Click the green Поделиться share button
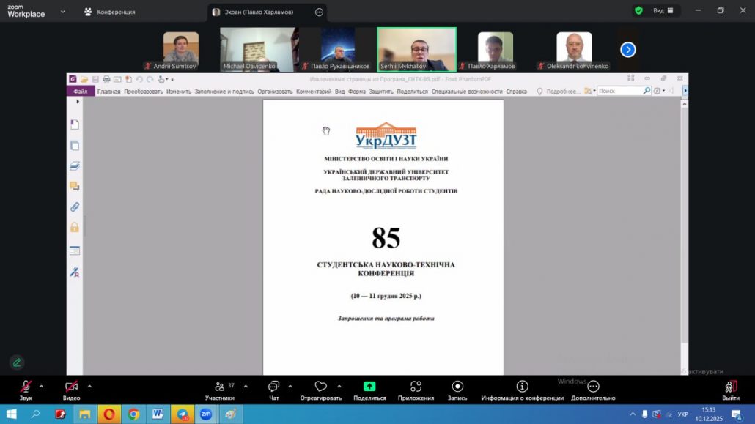 click(x=369, y=388)
